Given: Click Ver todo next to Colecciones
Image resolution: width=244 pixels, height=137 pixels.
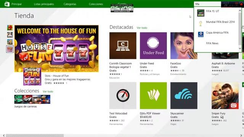Looking at the screenshot, I should pyautogui.click(x=48, y=91).
